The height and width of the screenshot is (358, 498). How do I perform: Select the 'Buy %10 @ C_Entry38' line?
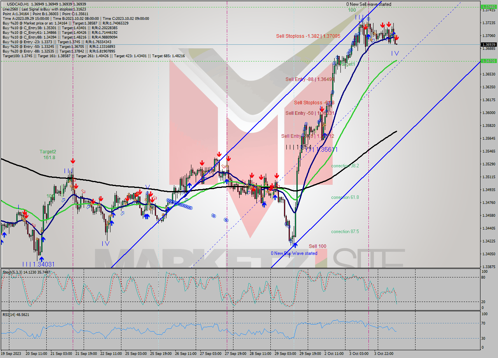click(x=60, y=28)
